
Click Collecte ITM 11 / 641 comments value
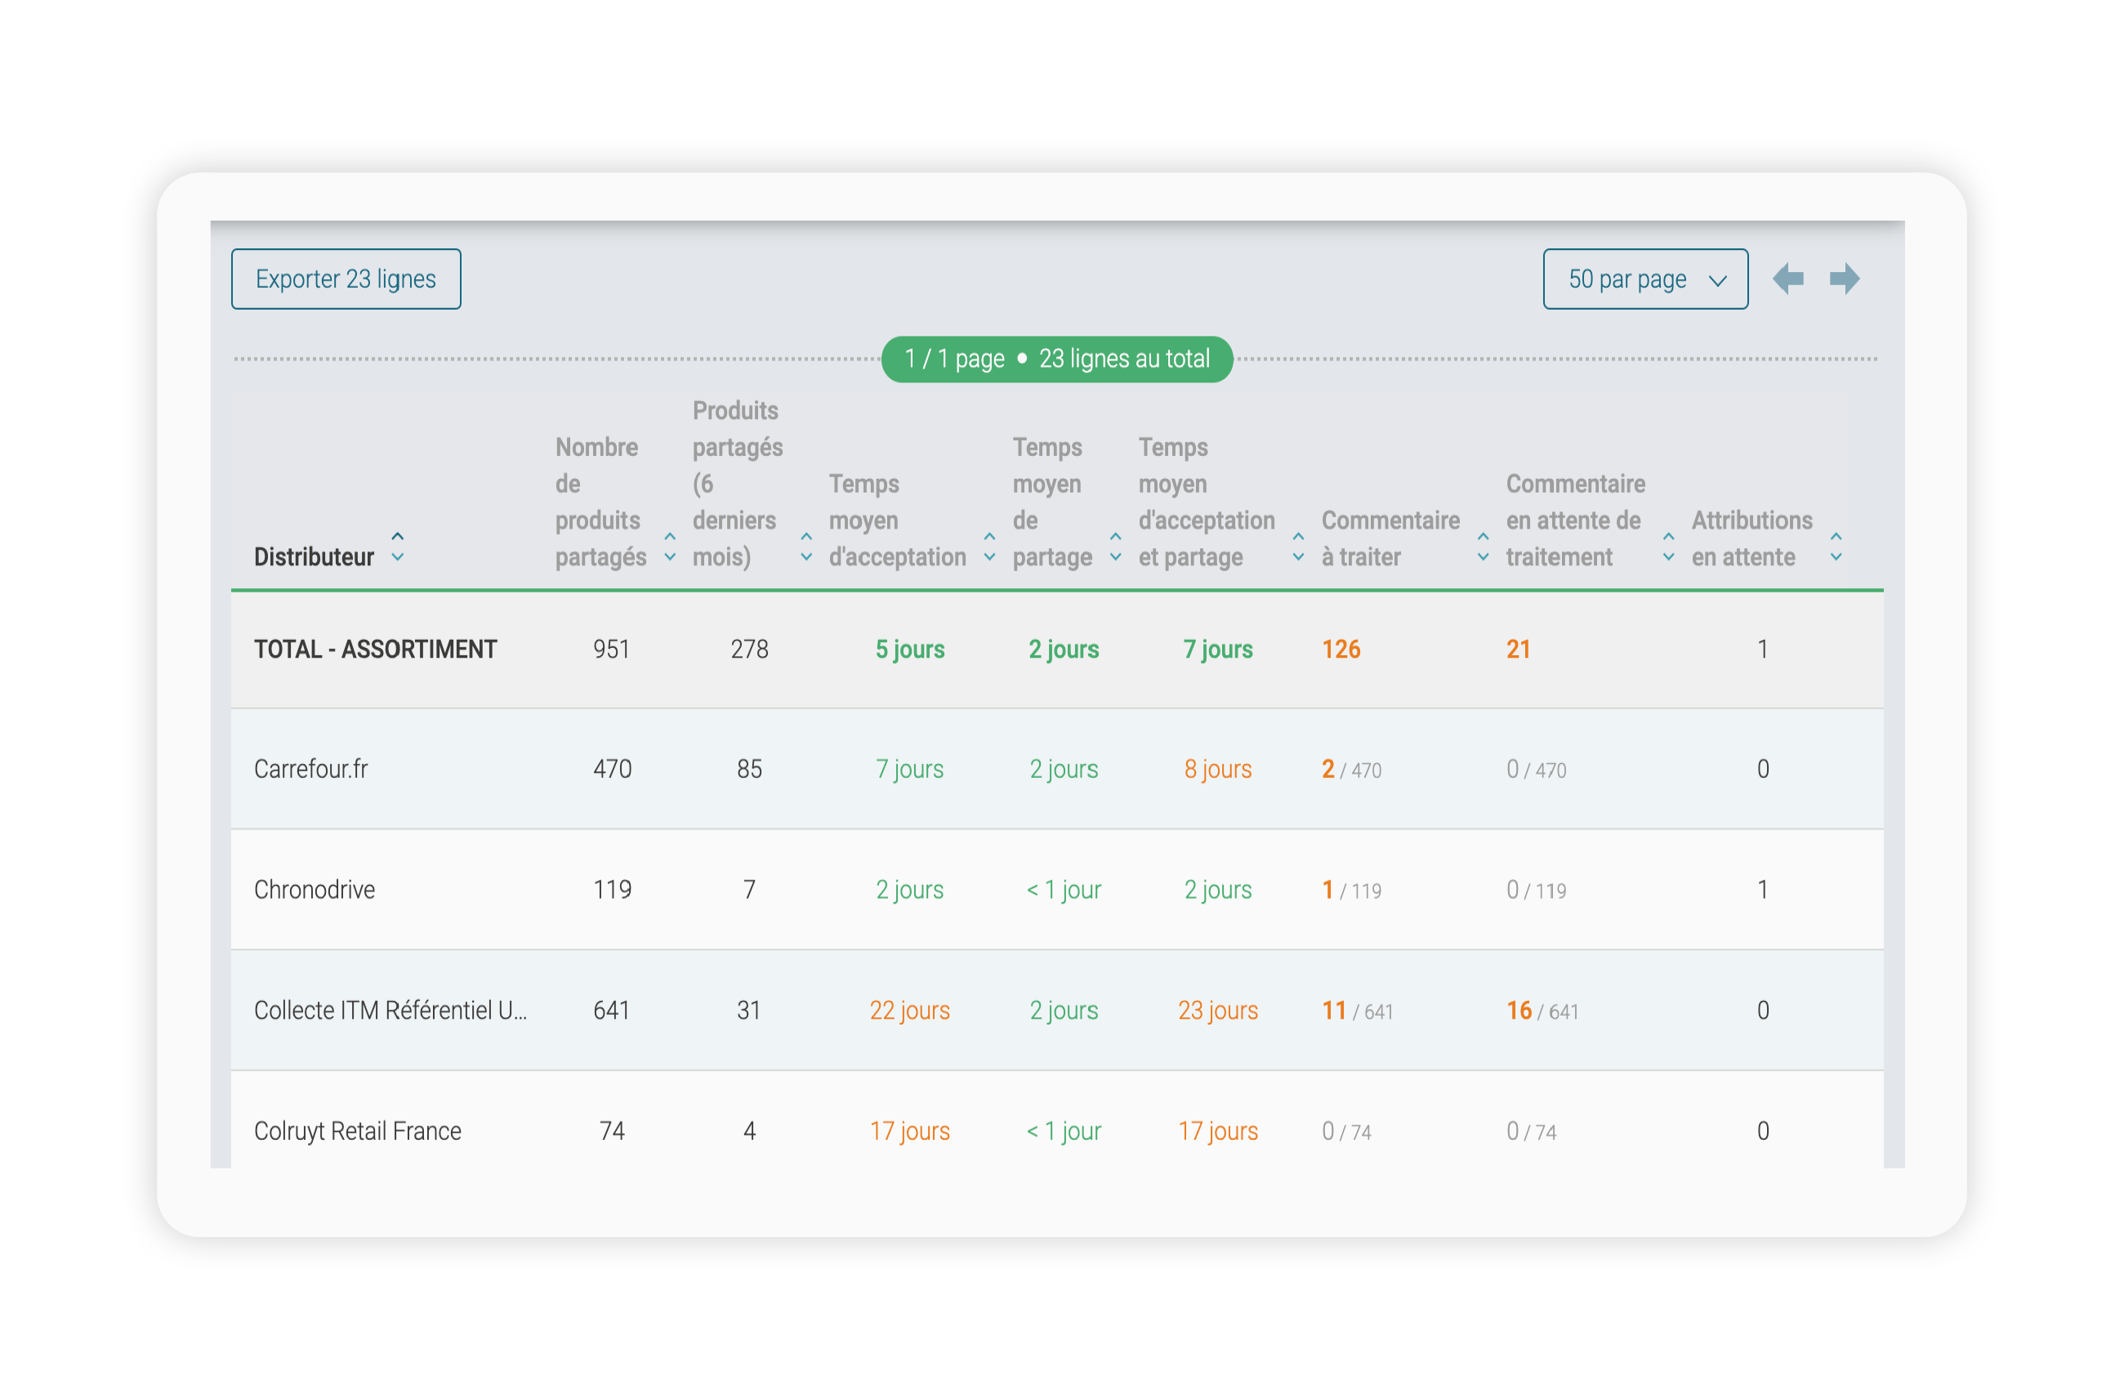[1358, 1011]
